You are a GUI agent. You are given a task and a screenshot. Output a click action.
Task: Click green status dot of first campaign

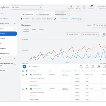[26, 75]
